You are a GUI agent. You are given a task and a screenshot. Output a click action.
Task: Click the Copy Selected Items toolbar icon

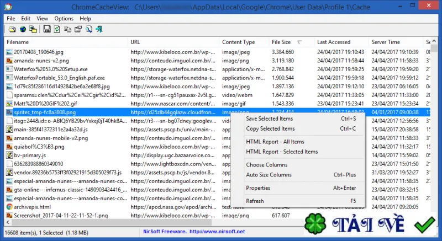point(67,29)
